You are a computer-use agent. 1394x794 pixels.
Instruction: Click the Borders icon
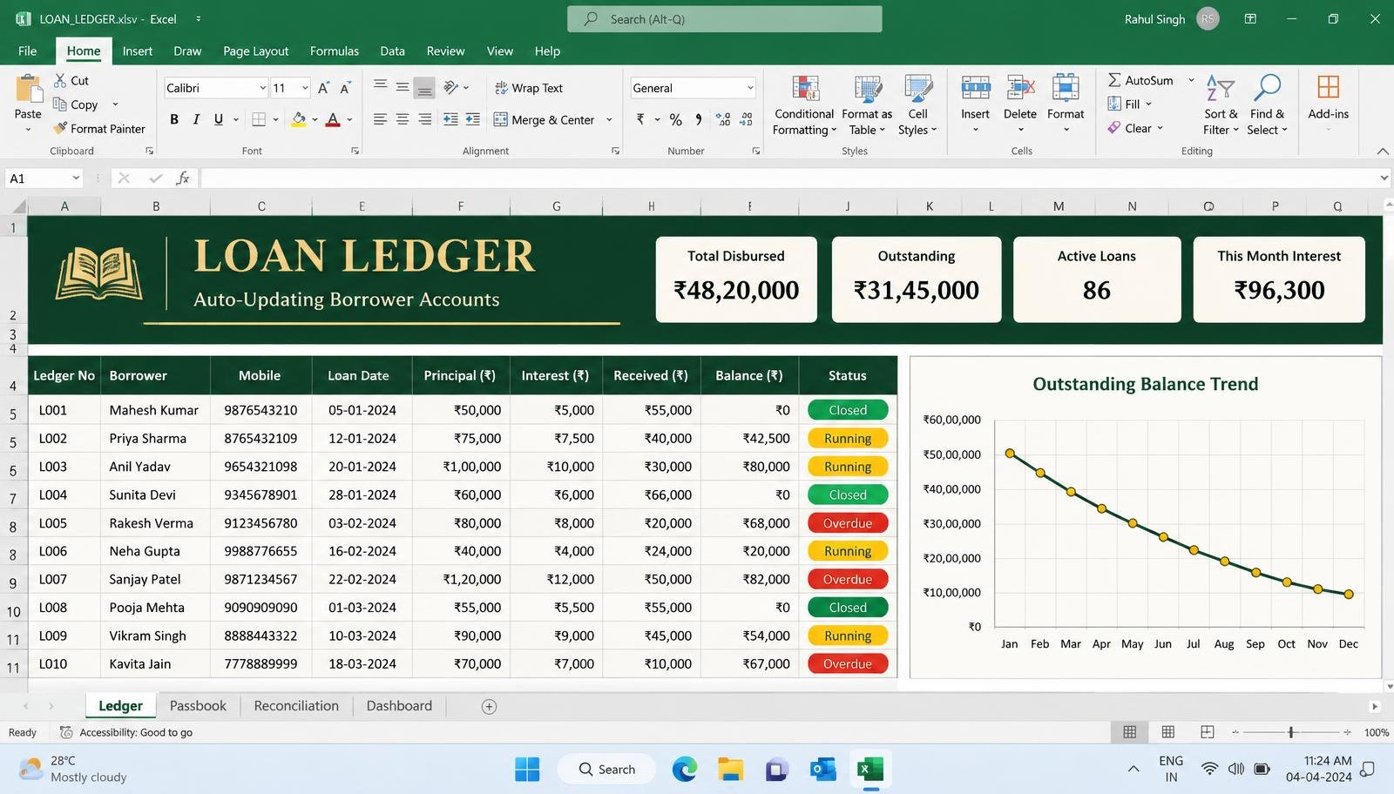[x=259, y=119]
